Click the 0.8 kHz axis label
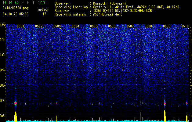192x122 pixels. pos(2,85)
